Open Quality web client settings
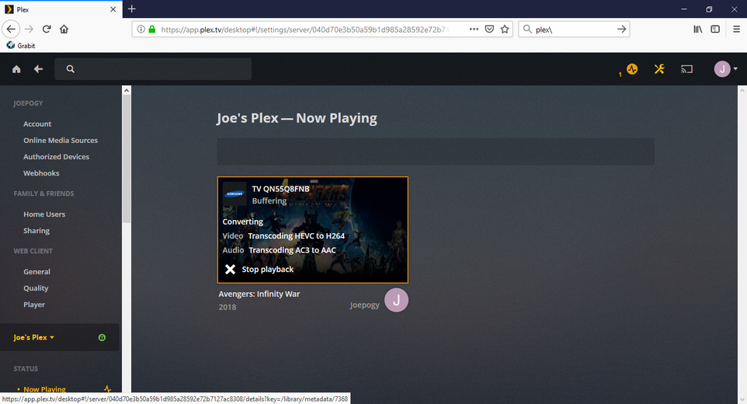Image resolution: width=747 pixels, height=404 pixels. [x=36, y=288]
